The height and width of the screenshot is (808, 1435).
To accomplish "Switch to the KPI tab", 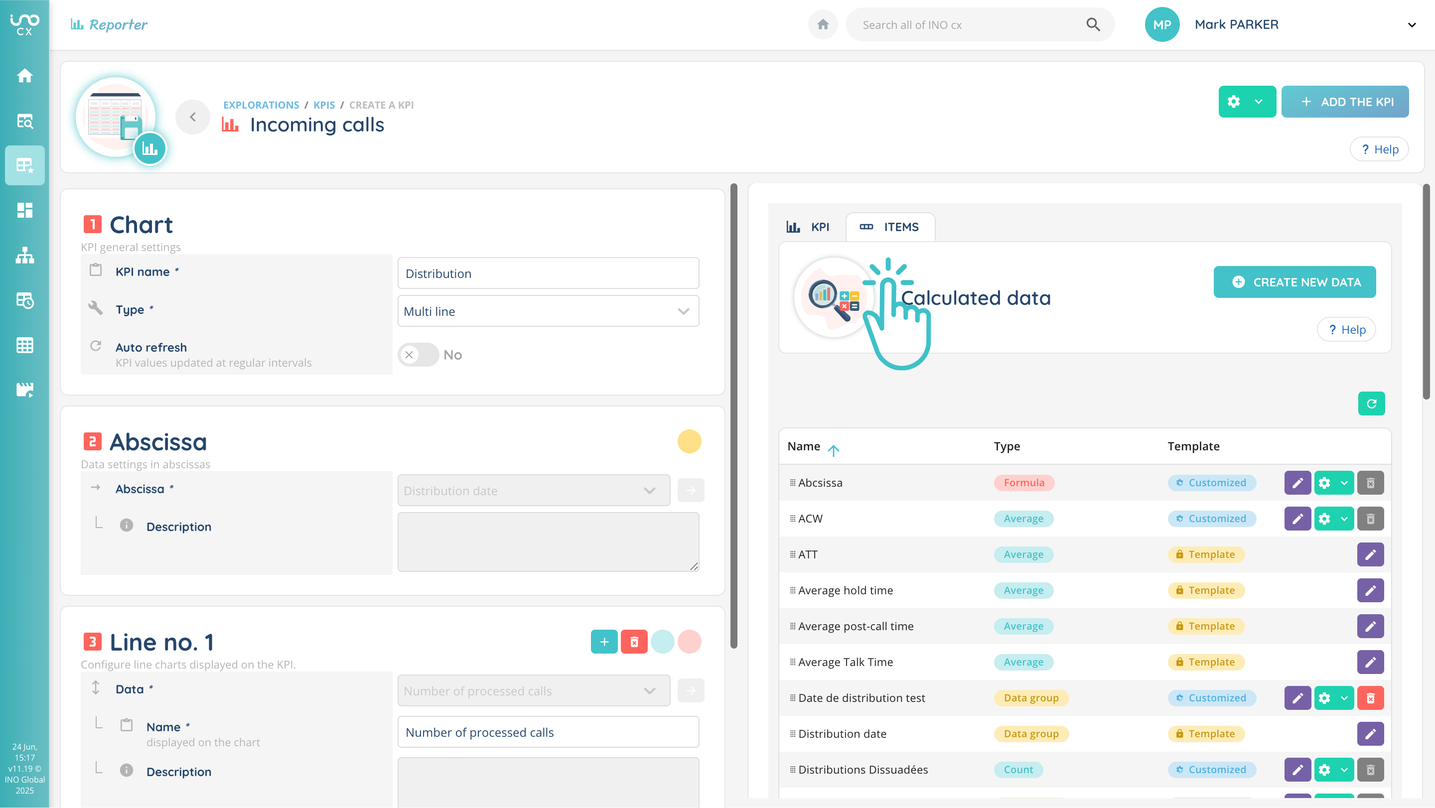I will coord(808,227).
